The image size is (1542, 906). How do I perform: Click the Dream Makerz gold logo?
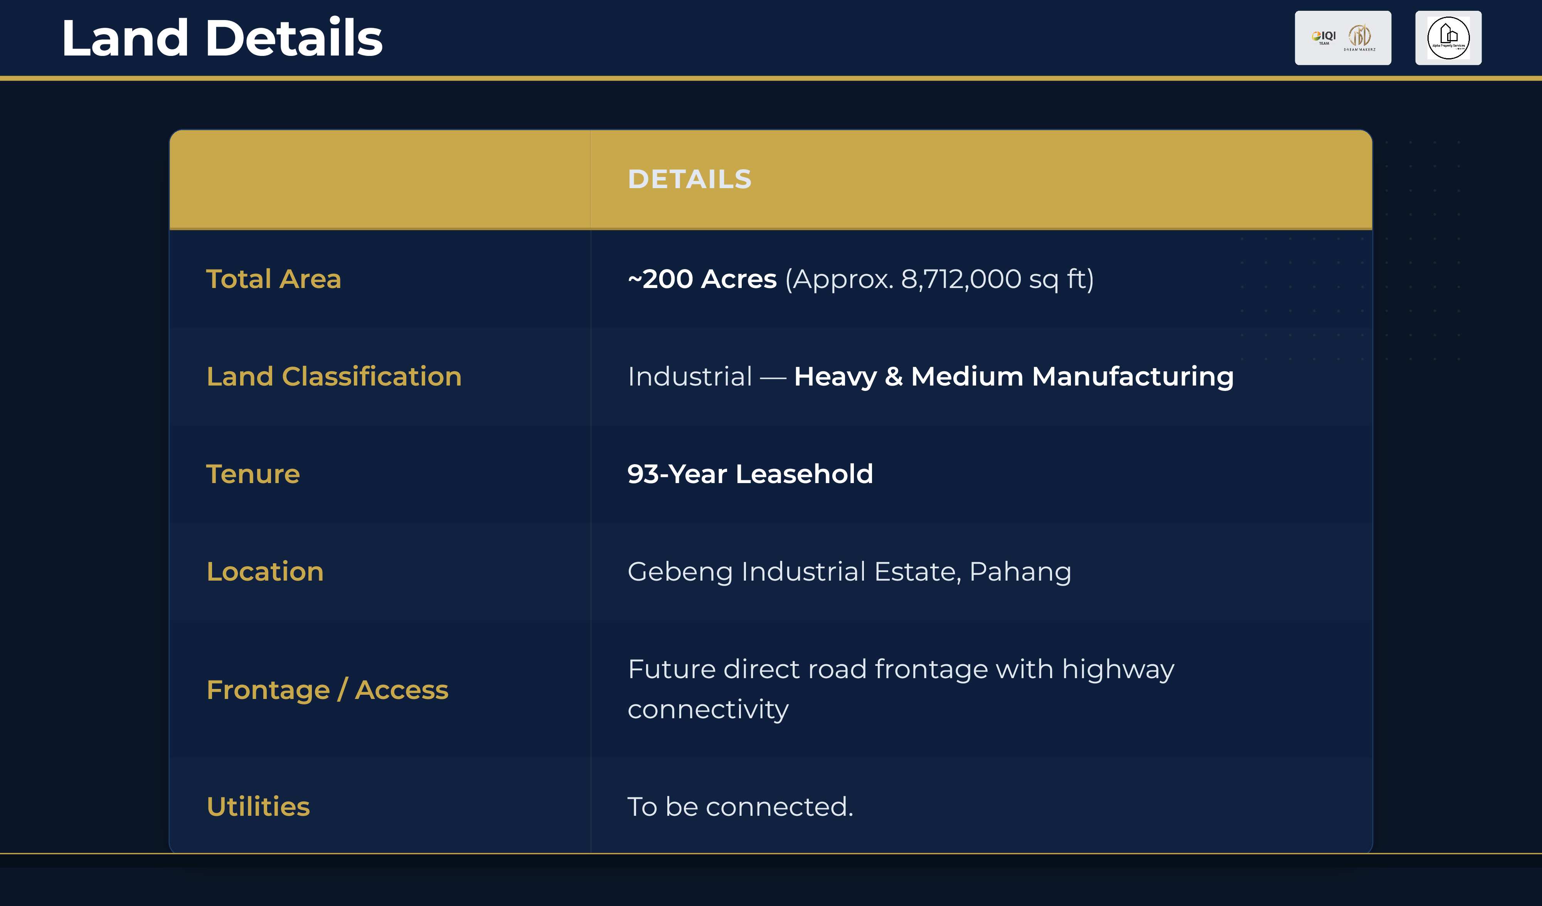(1360, 37)
